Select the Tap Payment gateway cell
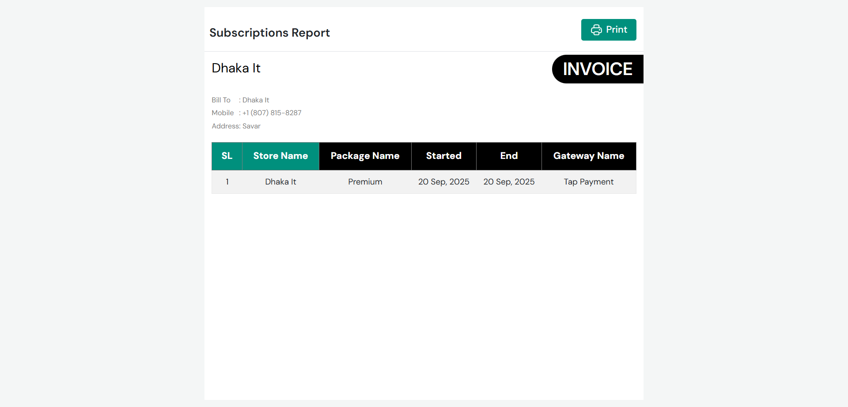This screenshot has width=848, height=407. tap(588, 182)
